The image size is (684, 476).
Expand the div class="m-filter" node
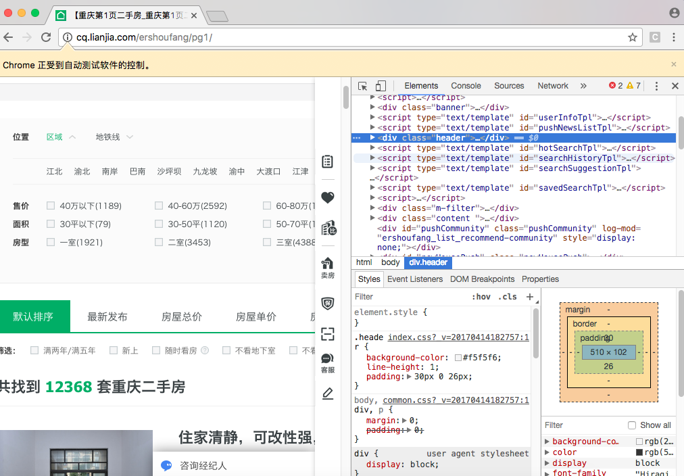[372, 208]
